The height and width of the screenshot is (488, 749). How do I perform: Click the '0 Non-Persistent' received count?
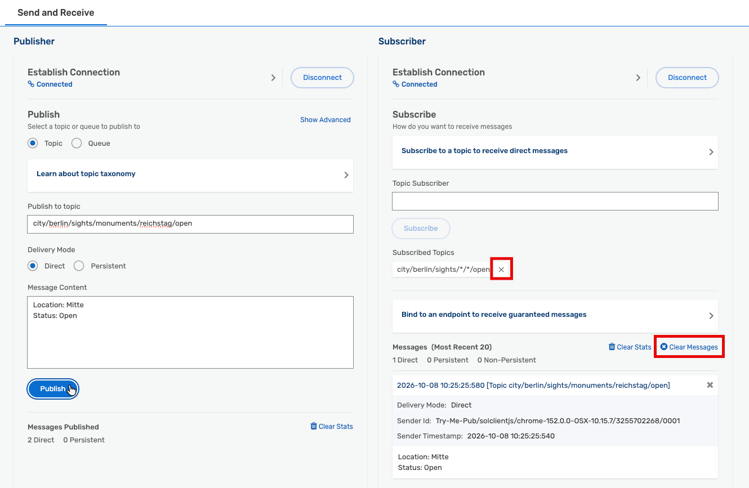(x=507, y=360)
